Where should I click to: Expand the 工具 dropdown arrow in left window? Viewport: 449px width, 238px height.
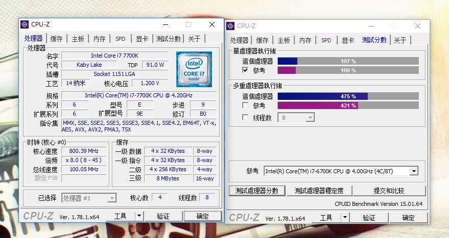139,216
